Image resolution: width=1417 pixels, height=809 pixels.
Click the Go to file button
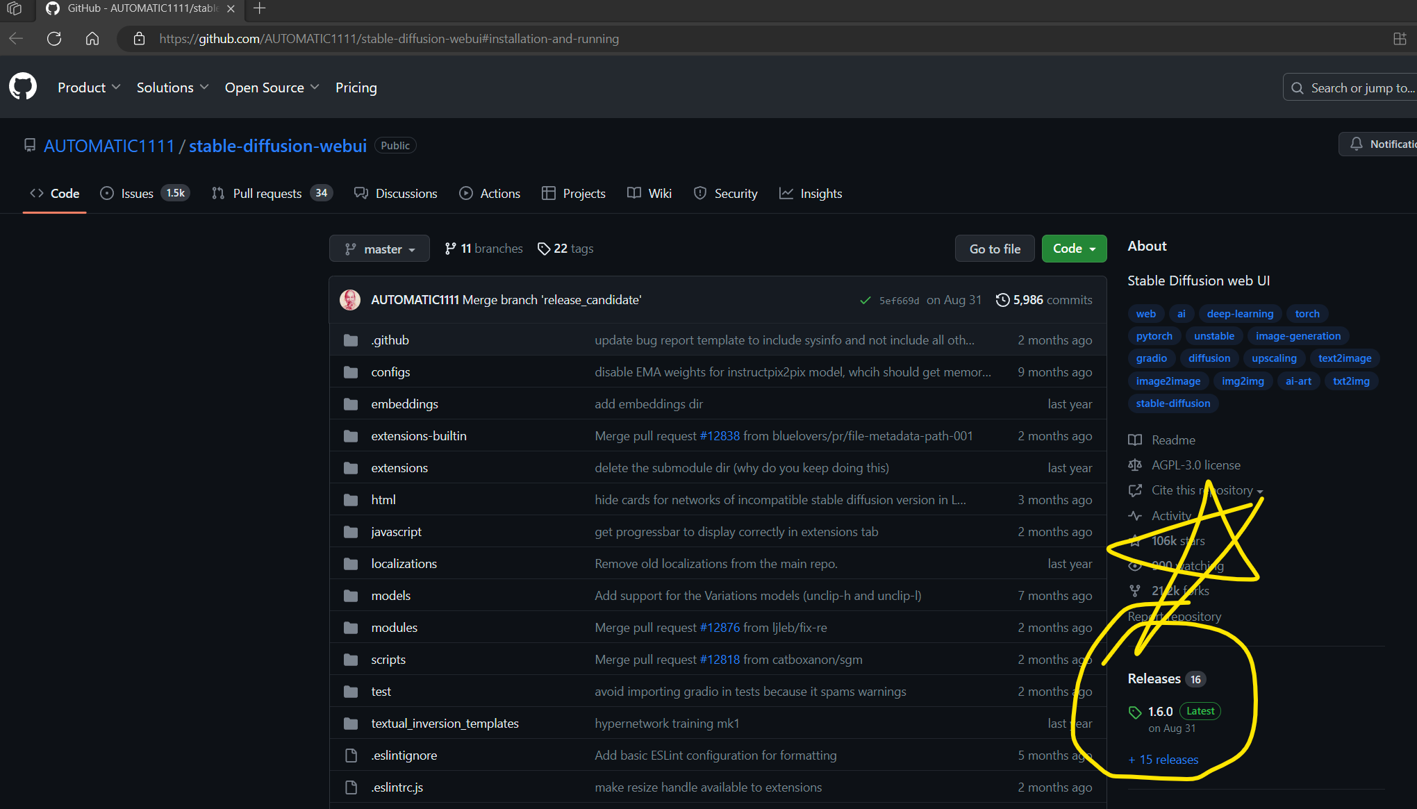pyautogui.click(x=994, y=249)
